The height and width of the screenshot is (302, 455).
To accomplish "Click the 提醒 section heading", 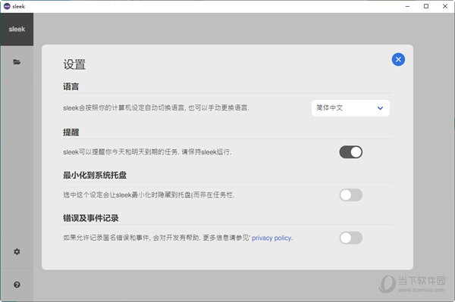I will tap(71, 132).
